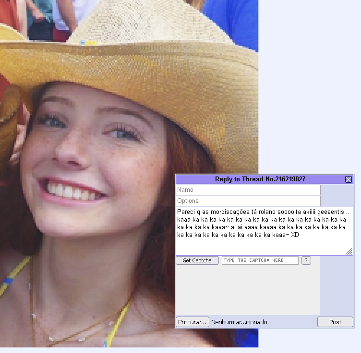
Task: Open the captcha help question mark
Action: [x=306, y=260]
